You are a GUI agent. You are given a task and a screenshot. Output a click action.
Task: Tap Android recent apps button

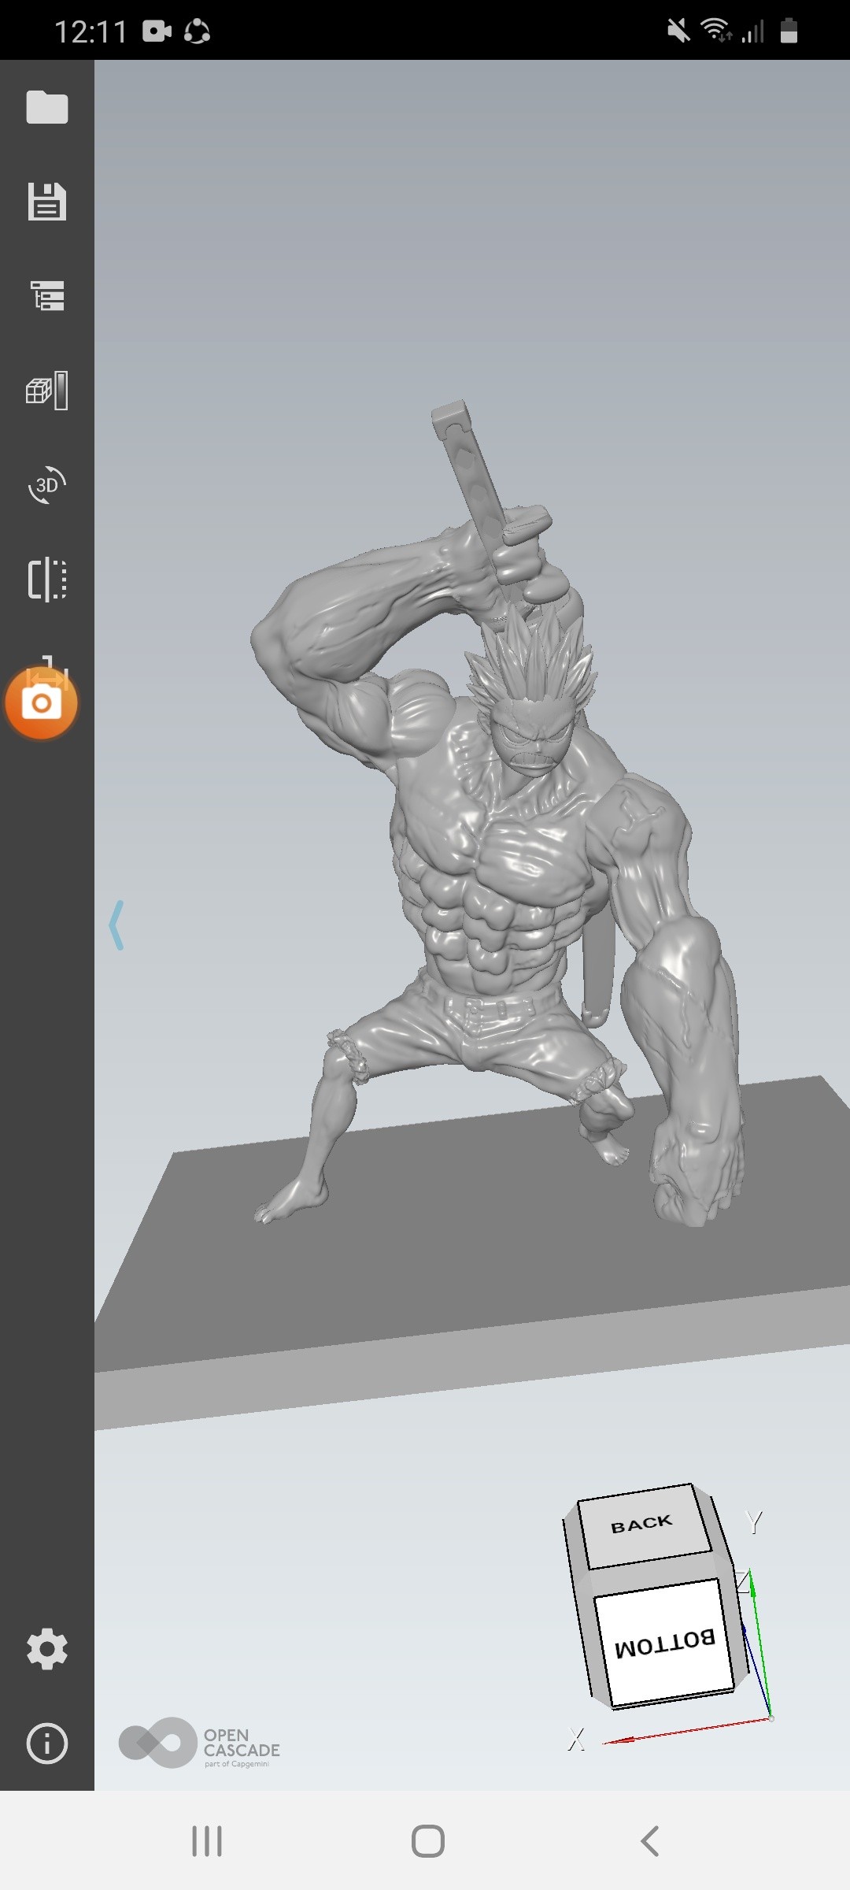pos(207,1841)
